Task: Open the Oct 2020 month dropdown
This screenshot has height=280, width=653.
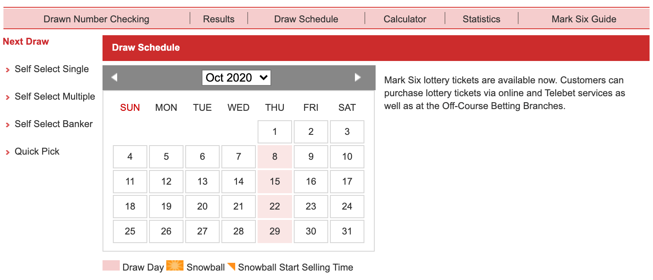Action: tap(236, 78)
